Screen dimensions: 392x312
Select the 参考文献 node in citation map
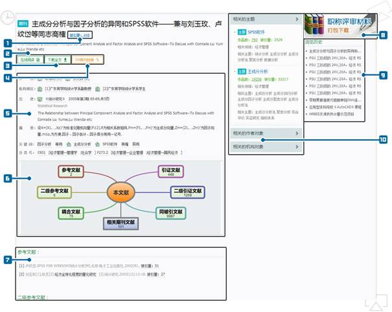point(71,172)
